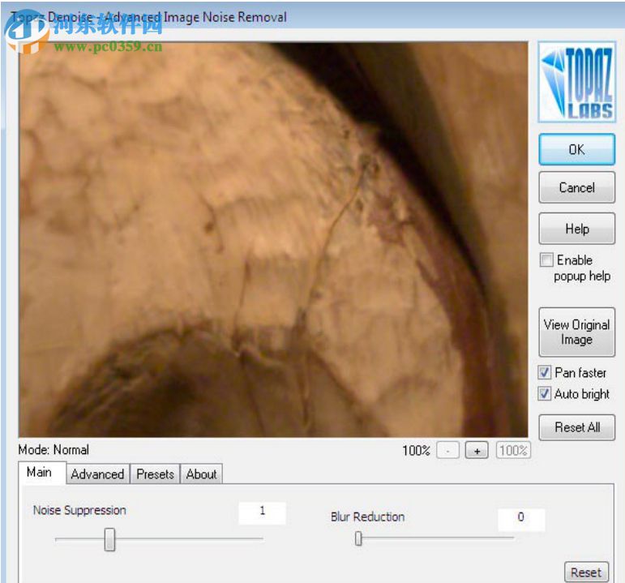
Task: Click the Noise Suppression label
Action: click(x=79, y=510)
